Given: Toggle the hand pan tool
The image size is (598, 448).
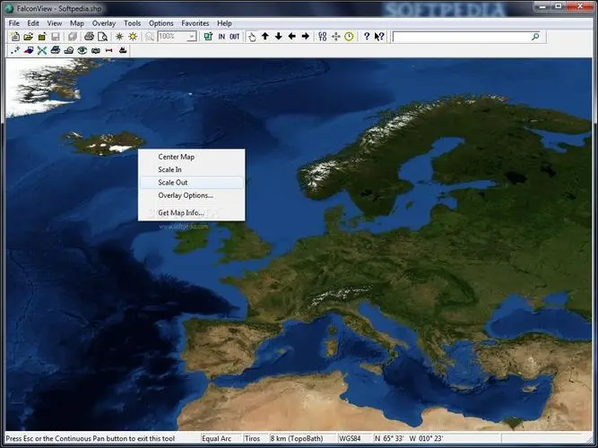Looking at the screenshot, I should click(x=252, y=37).
